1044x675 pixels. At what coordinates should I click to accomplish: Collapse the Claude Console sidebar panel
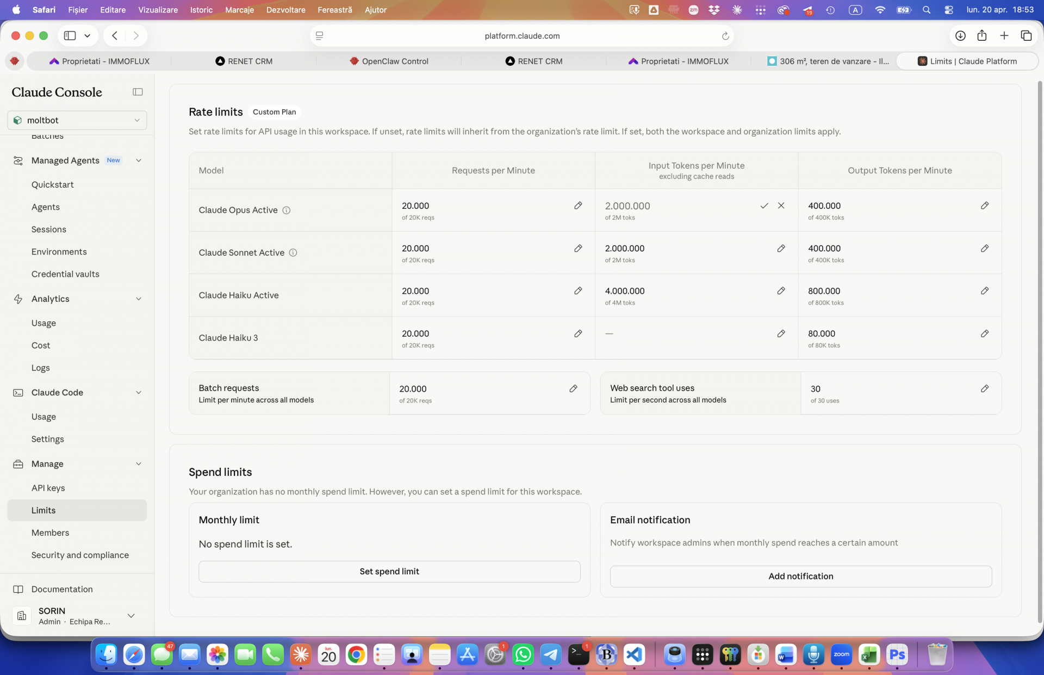click(x=138, y=92)
